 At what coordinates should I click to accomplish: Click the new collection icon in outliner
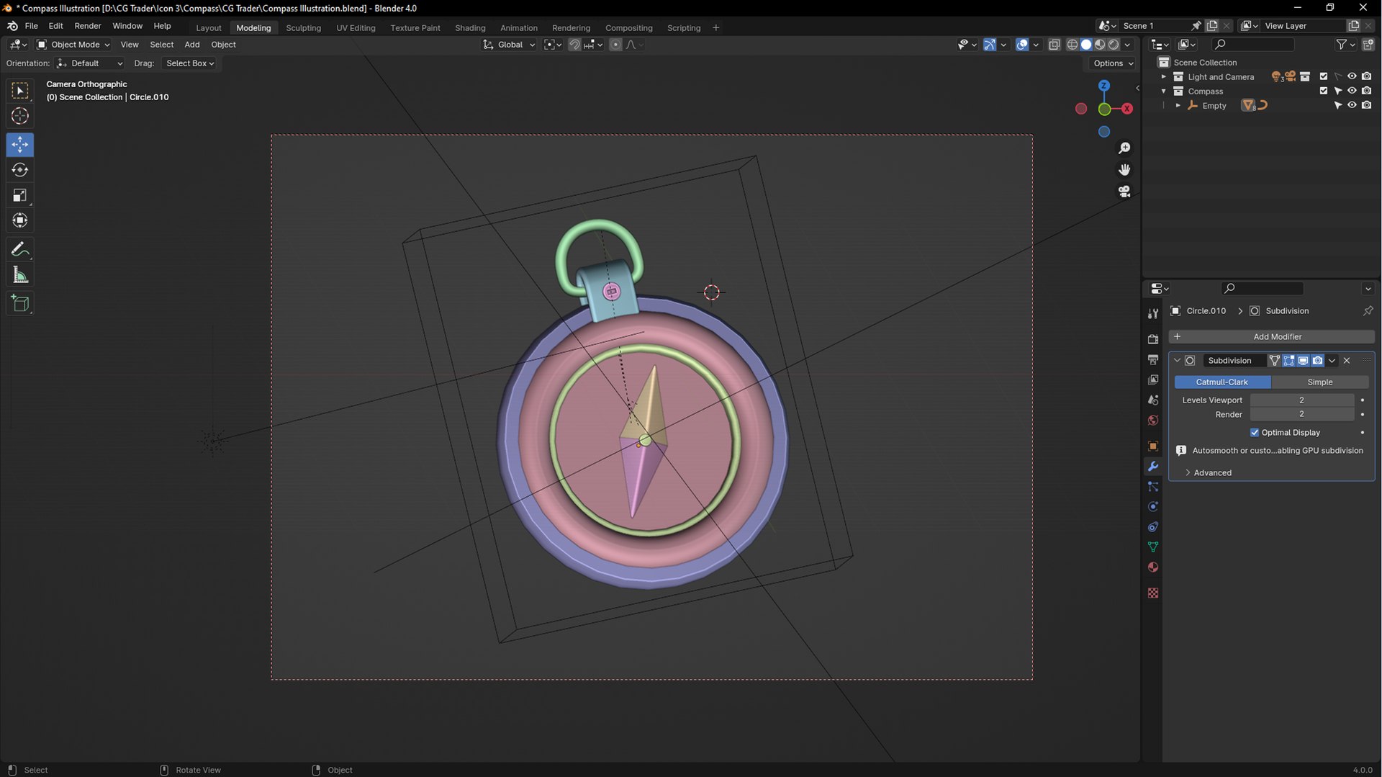(1368, 45)
